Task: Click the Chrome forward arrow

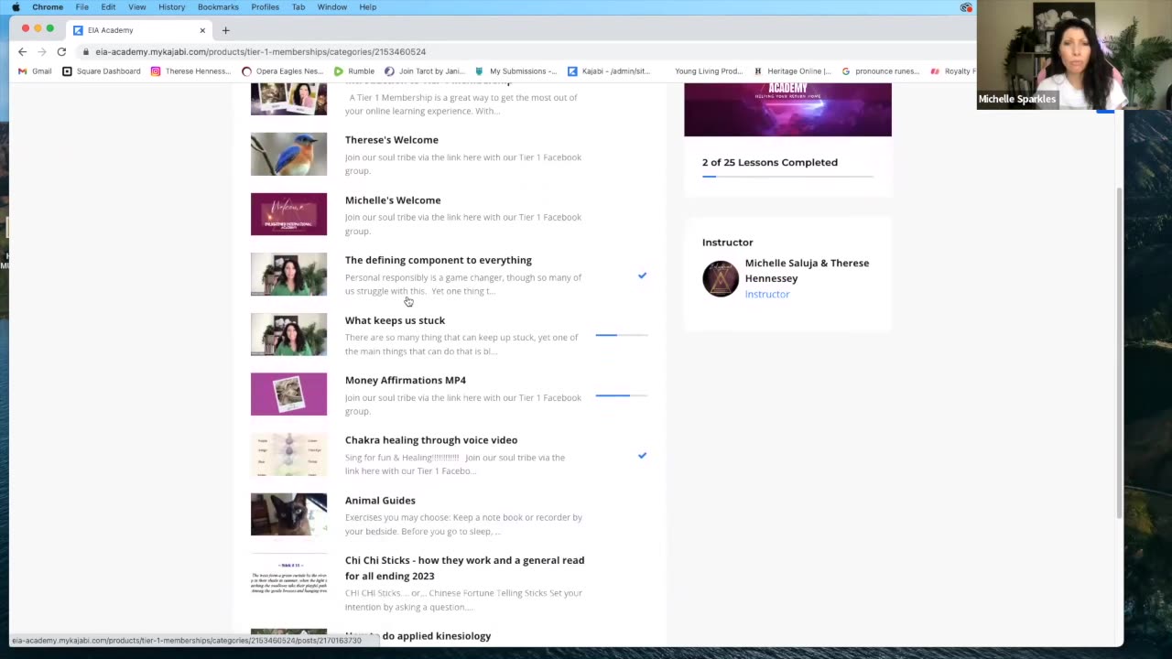Action: 41,52
